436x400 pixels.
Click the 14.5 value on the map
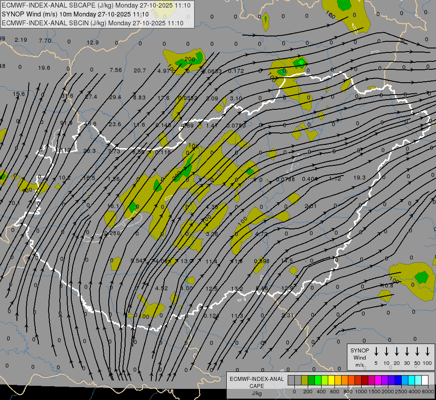(x=287, y=260)
